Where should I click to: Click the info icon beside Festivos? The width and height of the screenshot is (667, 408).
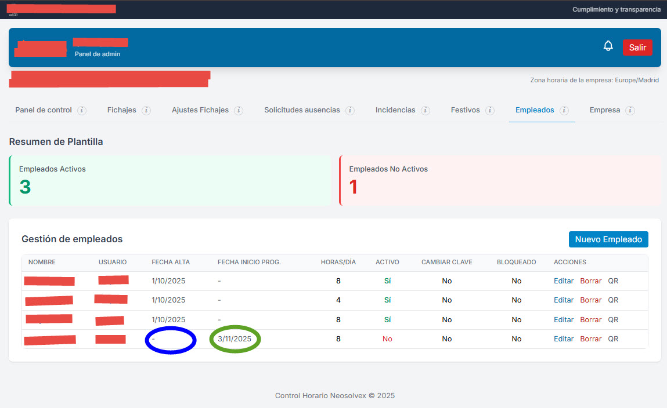pos(490,110)
